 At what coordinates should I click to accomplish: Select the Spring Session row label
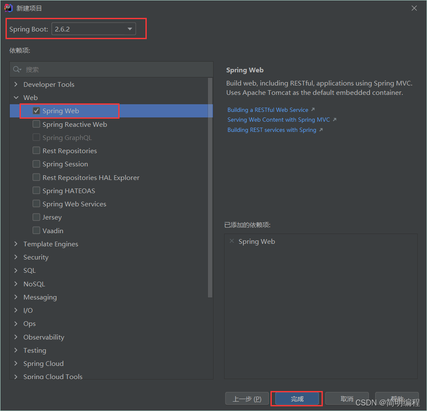coord(65,164)
